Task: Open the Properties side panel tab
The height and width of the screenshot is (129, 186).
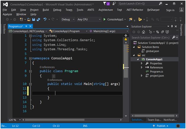Action: (x=181, y=30)
